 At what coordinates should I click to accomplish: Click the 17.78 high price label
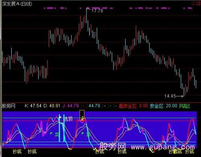97,11
